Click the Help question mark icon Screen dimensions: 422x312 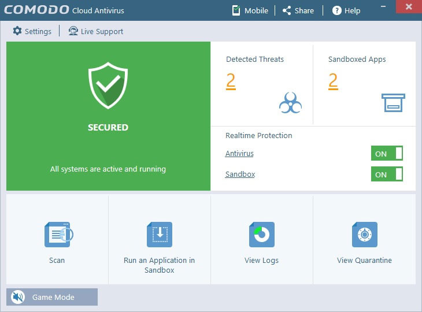pyautogui.click(x=336, y=10)
